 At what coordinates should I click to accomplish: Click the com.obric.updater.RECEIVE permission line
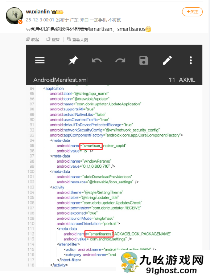tap(99, 208)
